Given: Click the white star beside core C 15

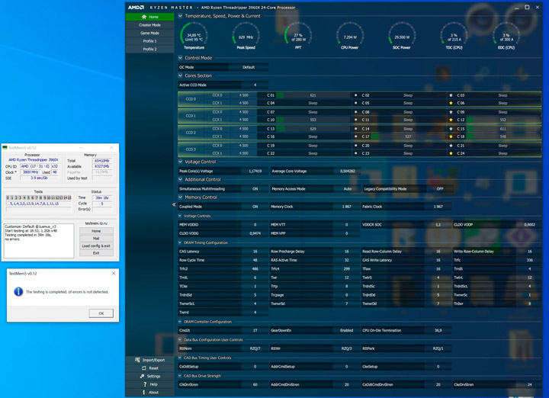Looking at the screenshot, I should pyautogui.click(x=451, y=129).
